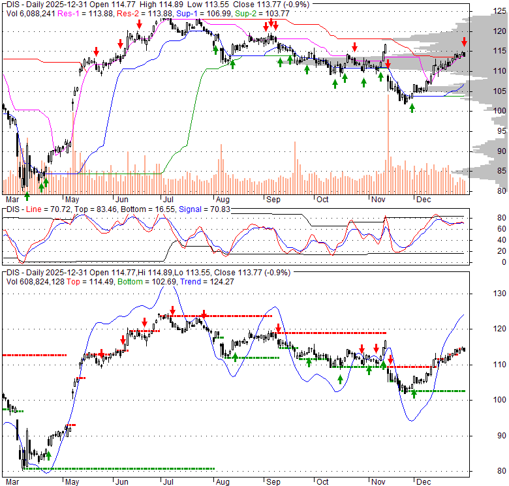This screenshot has width=509, height=486.
Task: Click the Dec label on top chart axis
Action: (424, 200)
